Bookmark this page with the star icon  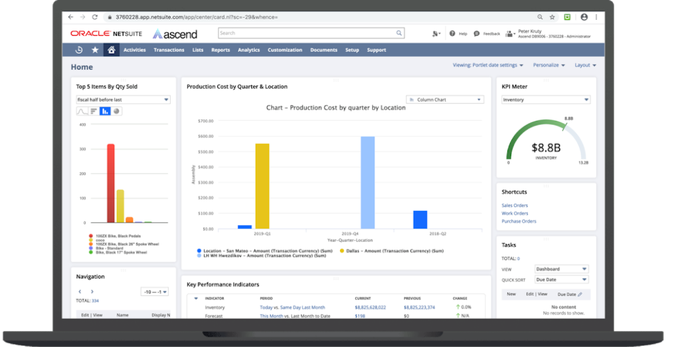552,17
